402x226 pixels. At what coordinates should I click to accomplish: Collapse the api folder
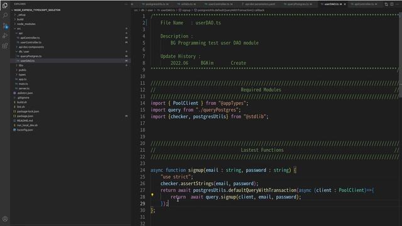(x=20, y=33)
